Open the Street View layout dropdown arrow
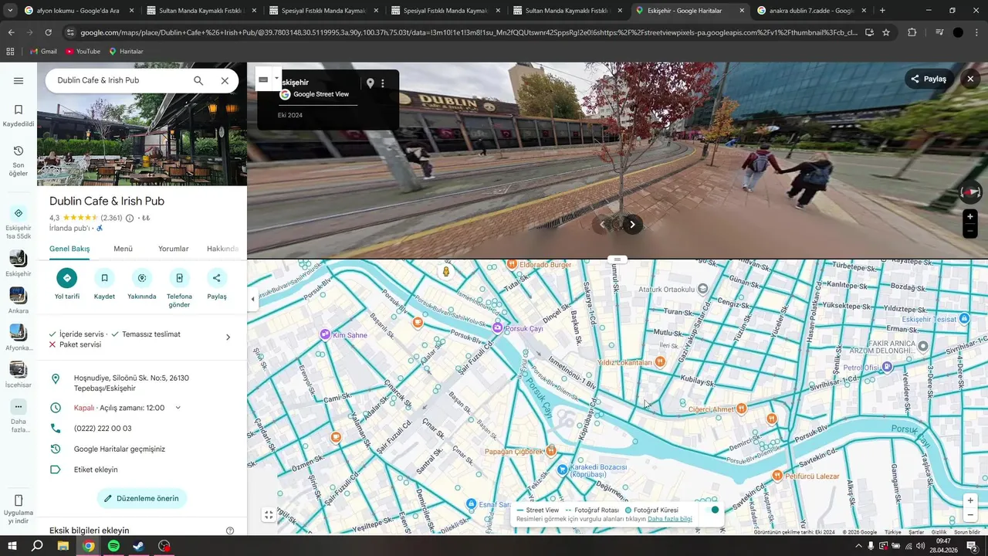 coord(276,78)
